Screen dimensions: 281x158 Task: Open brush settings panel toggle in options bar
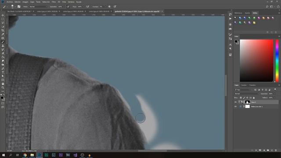pyautogui.click(x=19, y=7)
